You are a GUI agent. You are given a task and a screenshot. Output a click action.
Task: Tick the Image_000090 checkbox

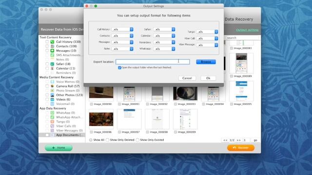(91, 104)
